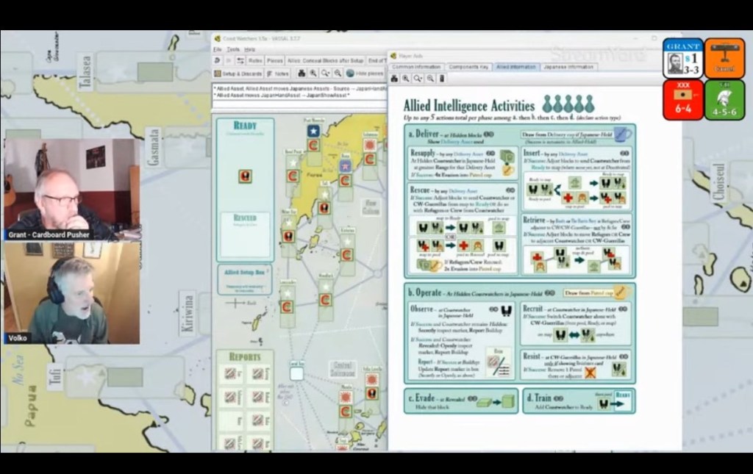Click the binoculars icon in main map toolbar
Viewport: 753px width, 474px height.
coord(301,73)
